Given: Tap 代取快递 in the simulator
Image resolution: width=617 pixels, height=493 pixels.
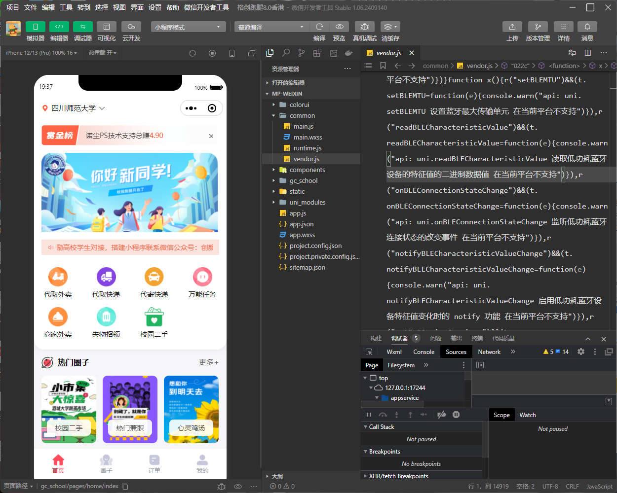Looking at the screenshot, I should (106, 283).
